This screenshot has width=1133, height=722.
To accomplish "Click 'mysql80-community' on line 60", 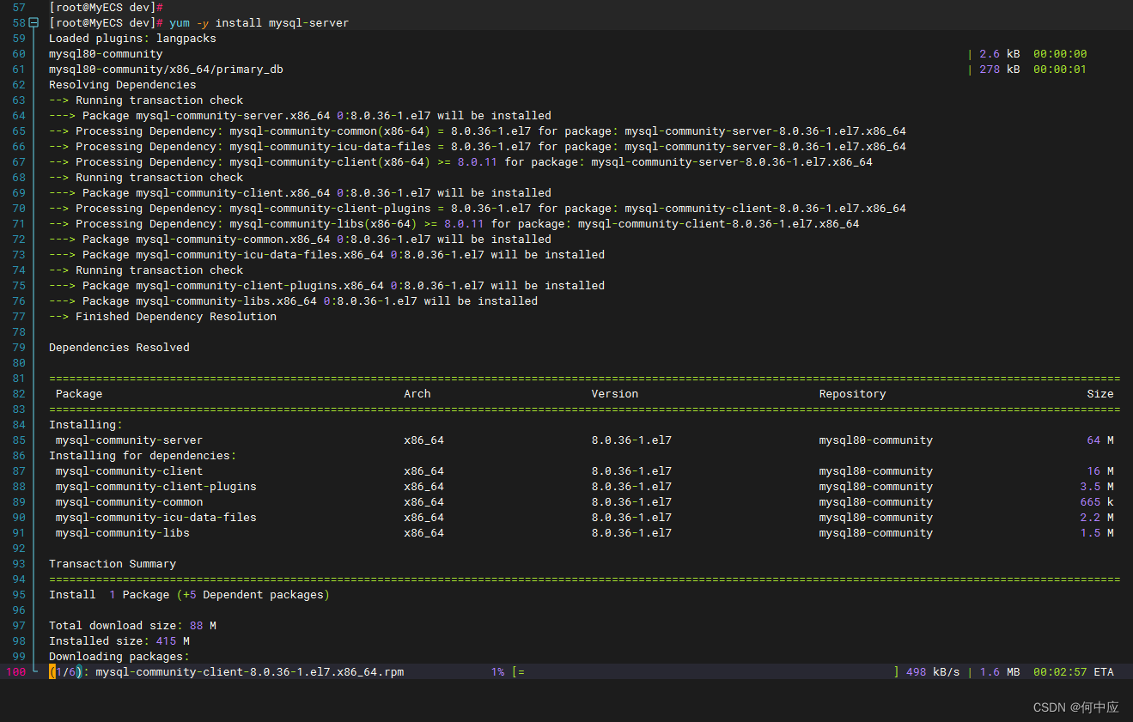I will [x=106, y=54].
